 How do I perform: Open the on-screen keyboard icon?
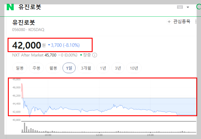click(x=180, y=7)
